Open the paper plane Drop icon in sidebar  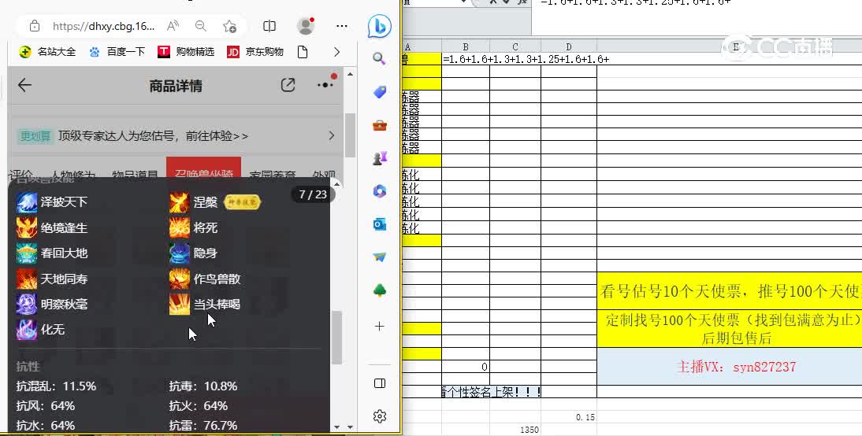tap(379, 257)
